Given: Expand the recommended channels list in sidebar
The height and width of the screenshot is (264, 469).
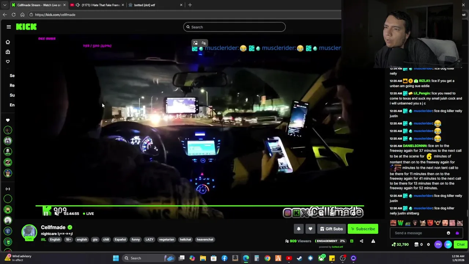Looking at the screenshot, I should click(8, 189).
